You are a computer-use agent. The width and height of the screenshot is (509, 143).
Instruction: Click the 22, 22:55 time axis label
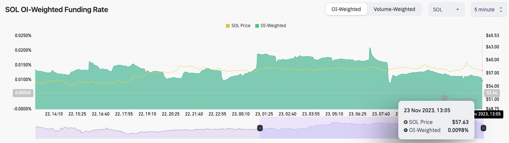217,114
